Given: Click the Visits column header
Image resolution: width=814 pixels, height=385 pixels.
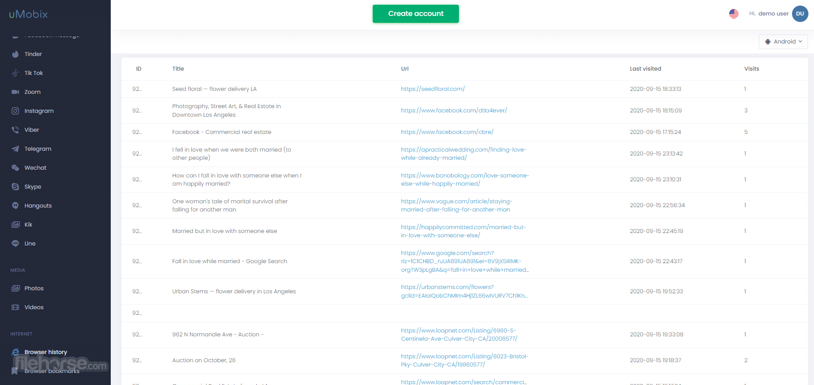Looking at the screenshot, I should (x=752, y=69).
